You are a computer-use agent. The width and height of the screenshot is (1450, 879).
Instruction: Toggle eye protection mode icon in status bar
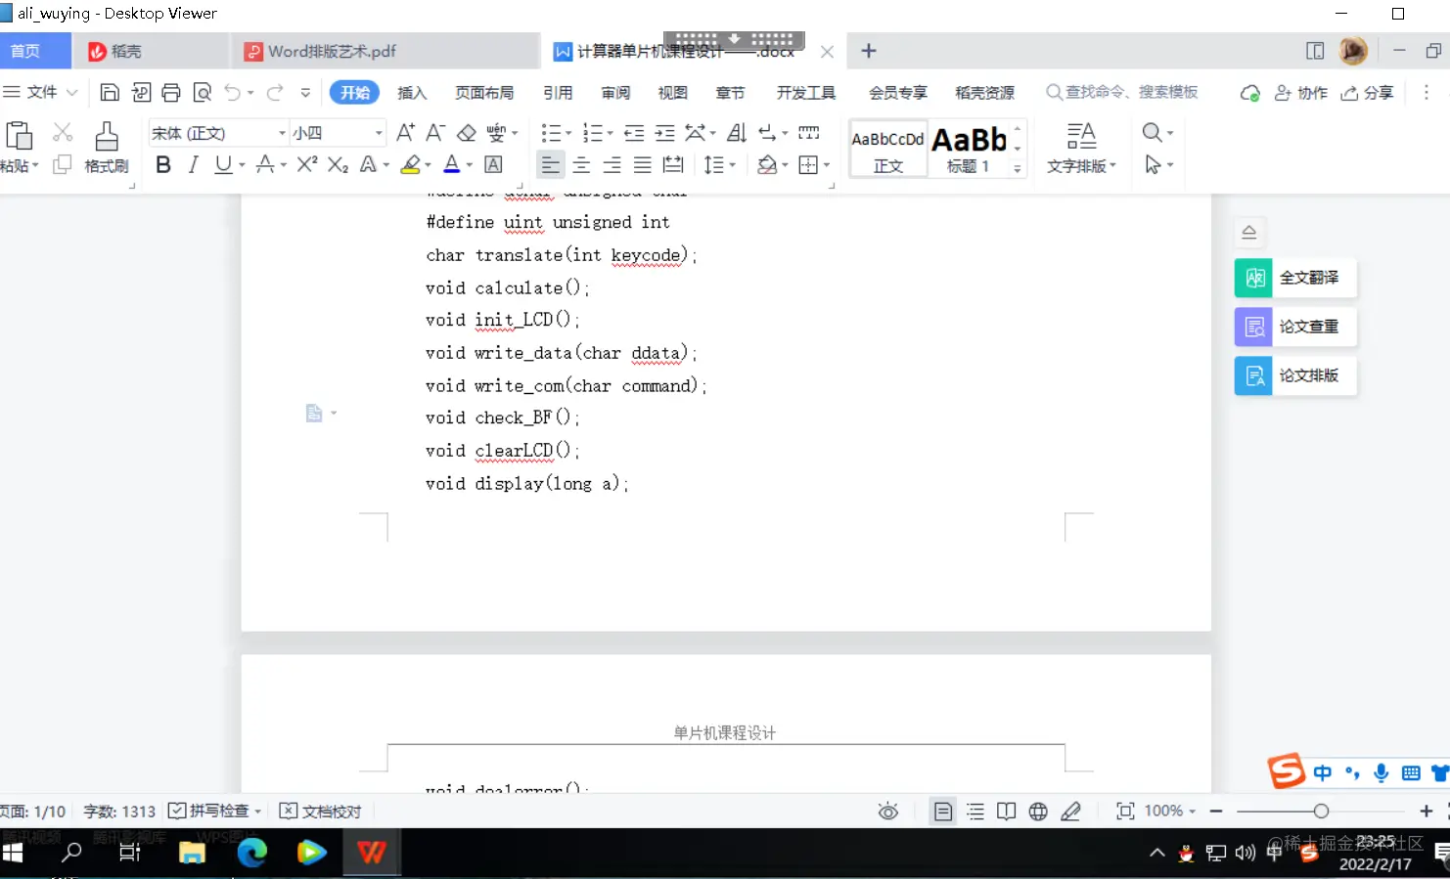[888, 811]
